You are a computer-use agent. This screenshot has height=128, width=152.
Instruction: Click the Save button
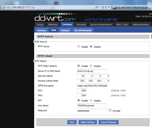pos(72,122)
